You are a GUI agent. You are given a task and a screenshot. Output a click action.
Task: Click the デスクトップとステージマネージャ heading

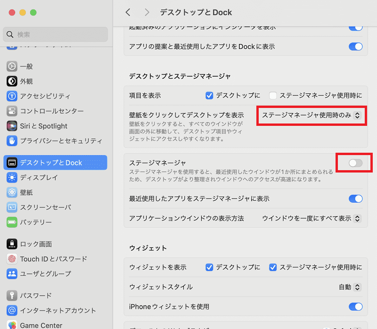coord(180,76)
